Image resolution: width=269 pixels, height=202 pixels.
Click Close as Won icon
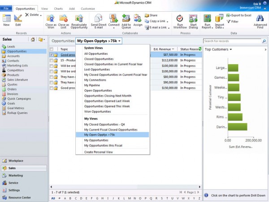(x=51, y=18)
